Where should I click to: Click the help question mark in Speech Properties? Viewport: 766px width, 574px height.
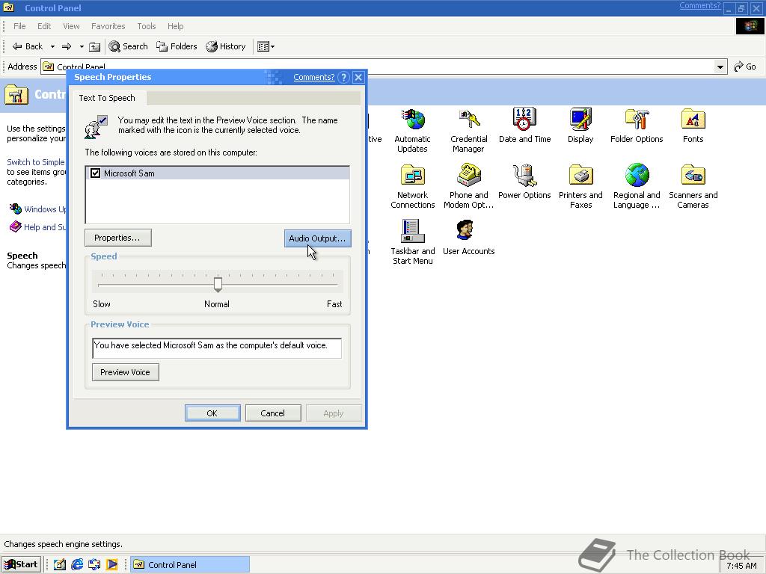(343, 77)
